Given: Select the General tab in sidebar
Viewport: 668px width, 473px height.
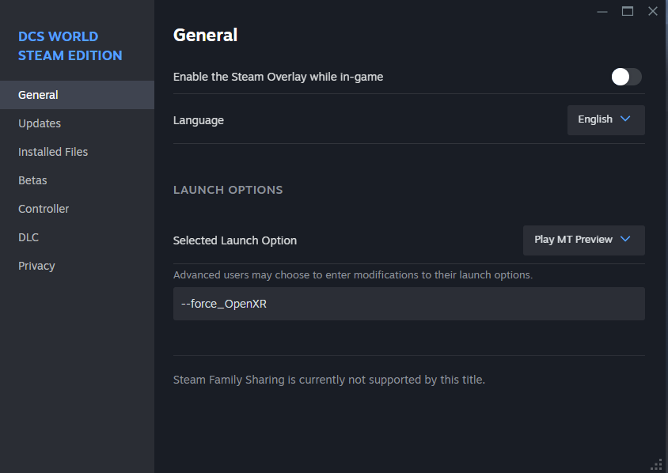Looking at the screenshot, I should point(77,95).
